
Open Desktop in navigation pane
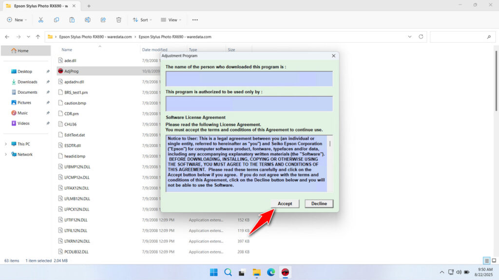click(25, 71)
